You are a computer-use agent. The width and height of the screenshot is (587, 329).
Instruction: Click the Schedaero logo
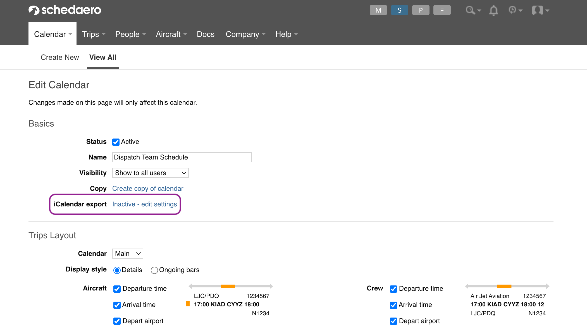click(65, 10)
